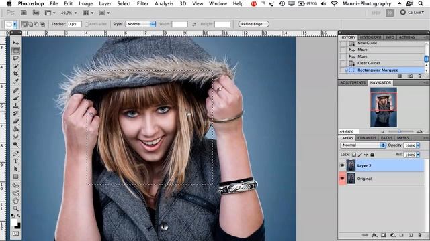Select the Paint Bucket tool
Image resolution: width=430 pixels, height=241 pixels.
tap(16, 129)
